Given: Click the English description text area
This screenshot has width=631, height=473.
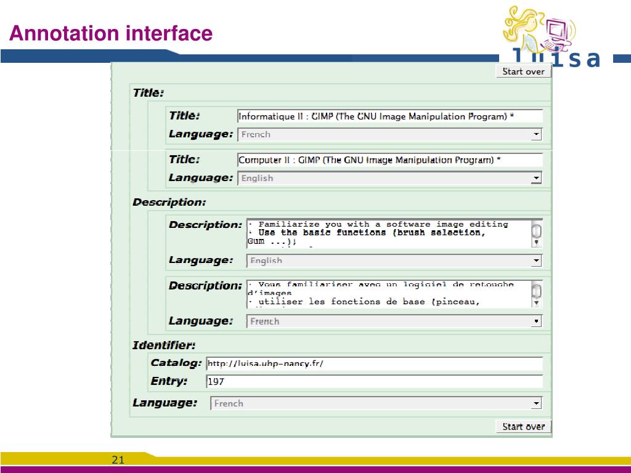Looking at the screenshot, I should [389, 233].
